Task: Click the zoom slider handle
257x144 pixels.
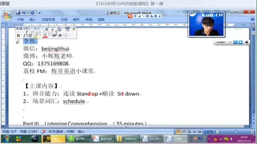Action: pos(236,131)
